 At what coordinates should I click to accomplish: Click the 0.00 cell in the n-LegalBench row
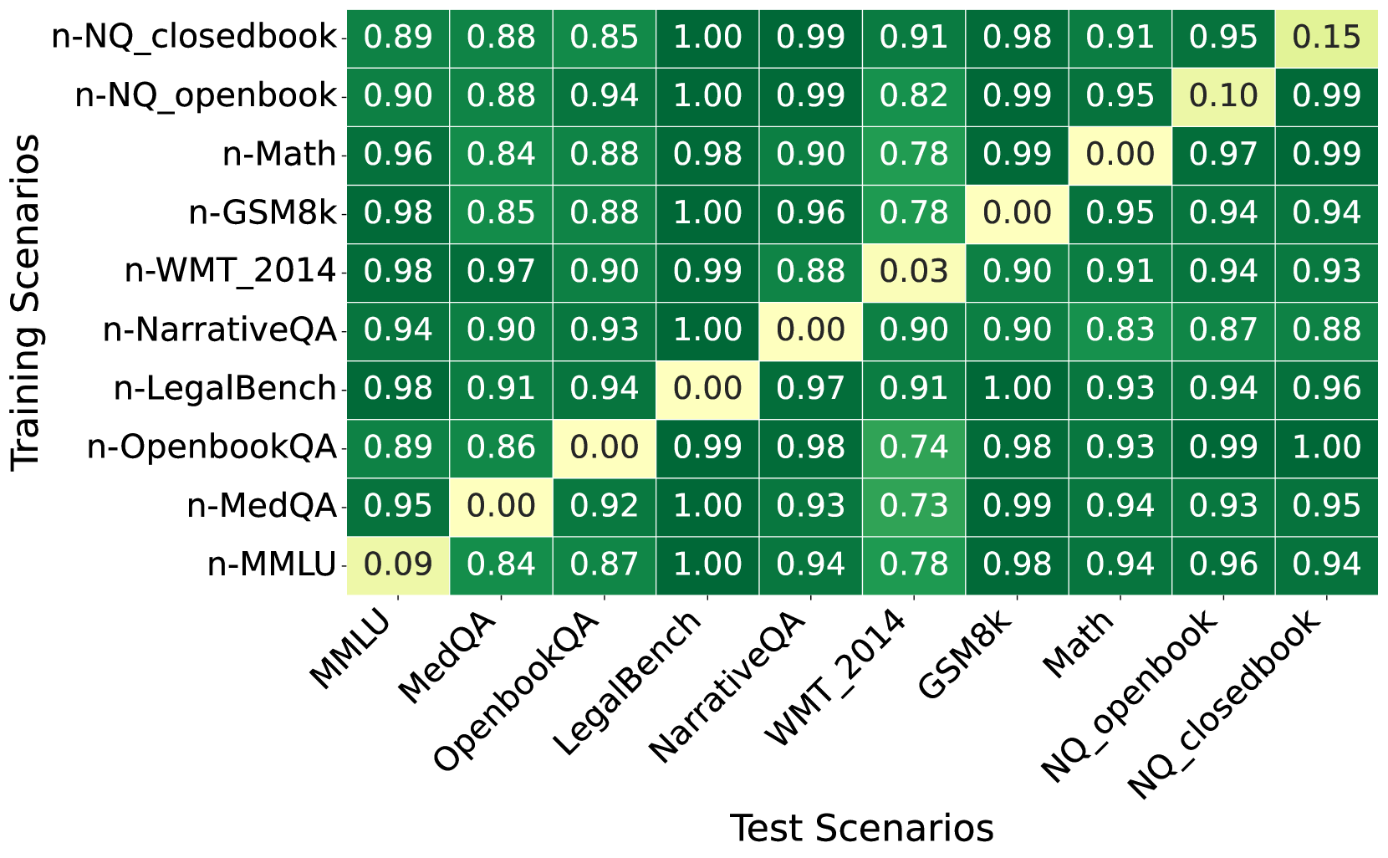707,389
